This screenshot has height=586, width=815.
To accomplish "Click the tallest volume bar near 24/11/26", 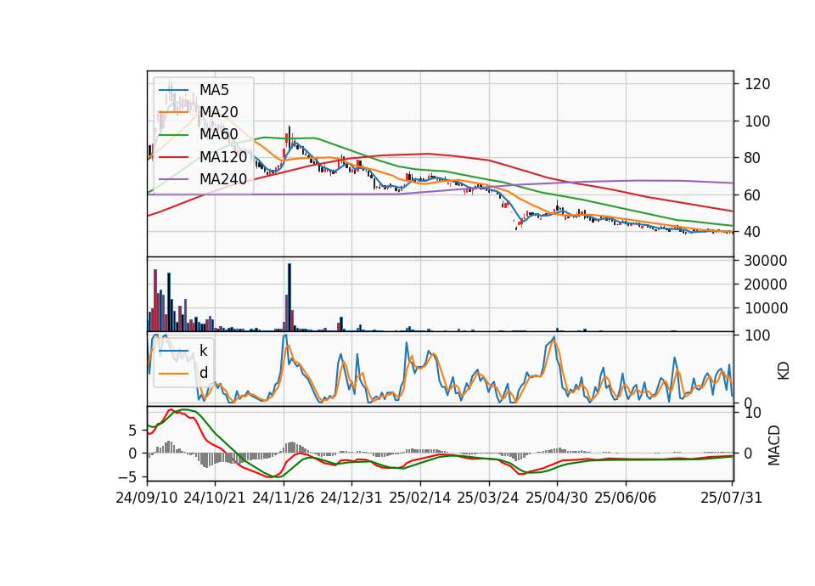I will [x=289, y=297].
